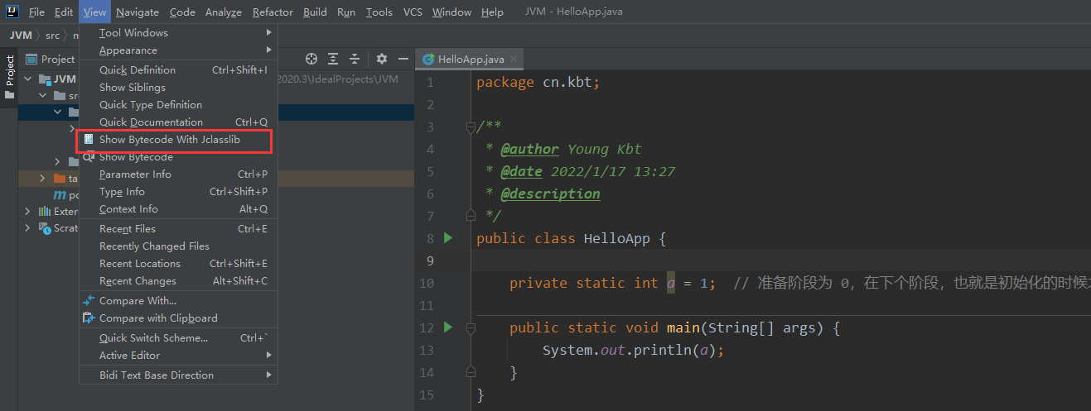The width and height of the screenshot is (1091, 411).
Task: Click the Compare With... diff icon
Action: click(89, 301)
